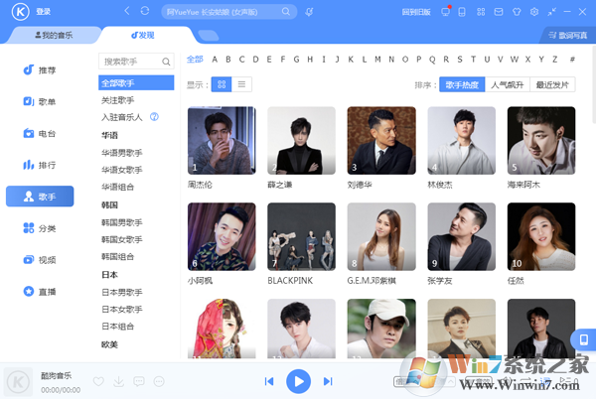Select 日本女歌手 category

coord(121,309)
